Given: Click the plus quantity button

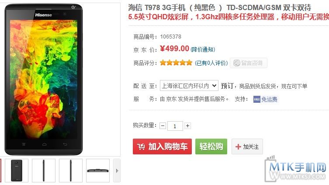Looking at the screenshot, I should [187, 126].
